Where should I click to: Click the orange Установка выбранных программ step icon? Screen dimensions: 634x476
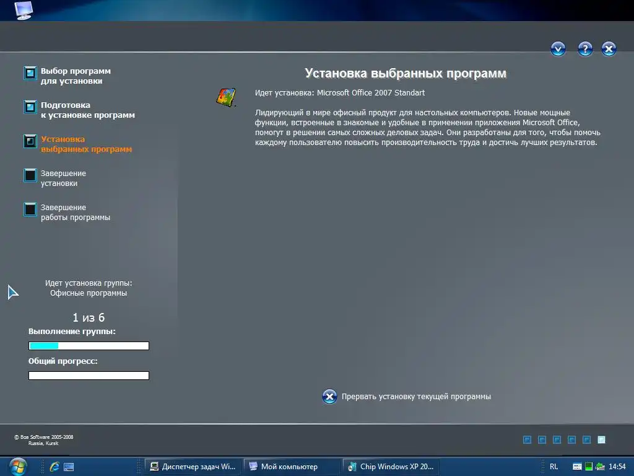pos(30,141)
